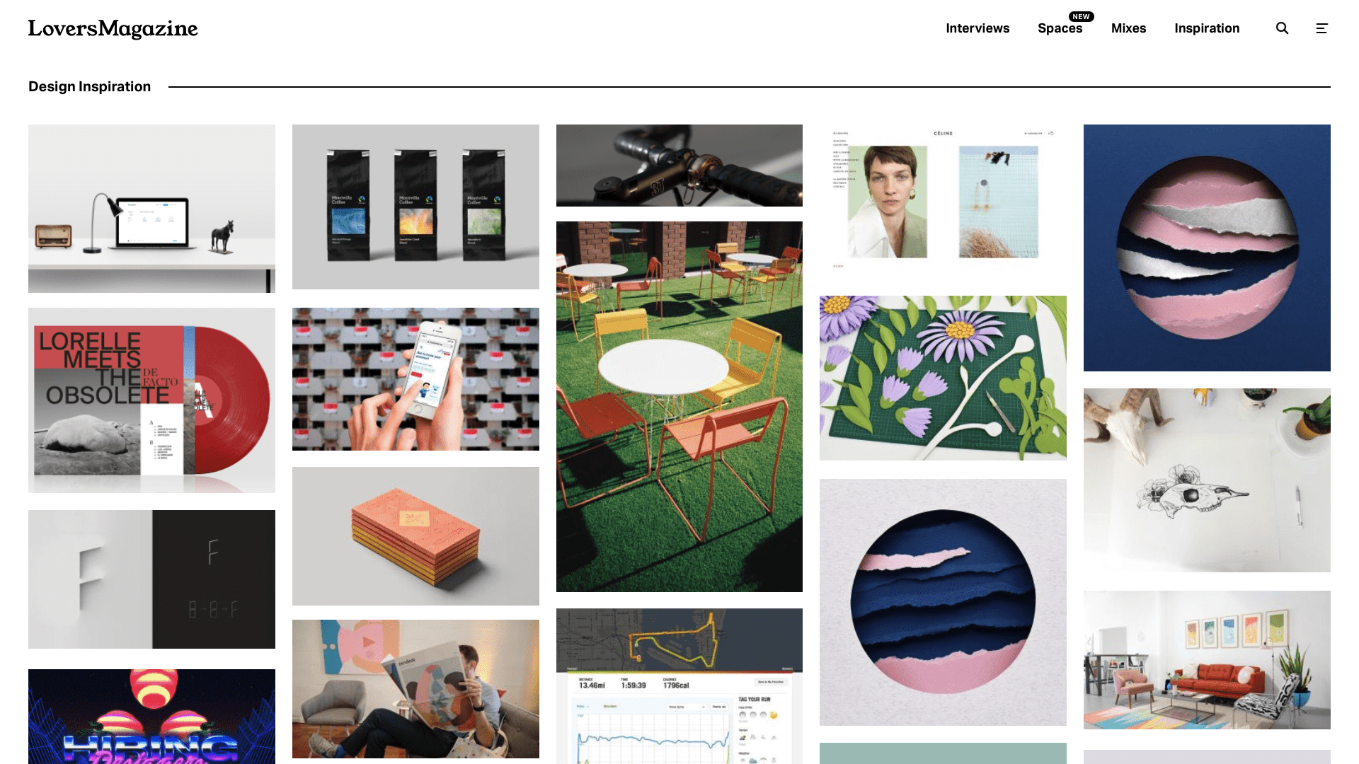View the bicycle handlebar photo

coord(679,166)
